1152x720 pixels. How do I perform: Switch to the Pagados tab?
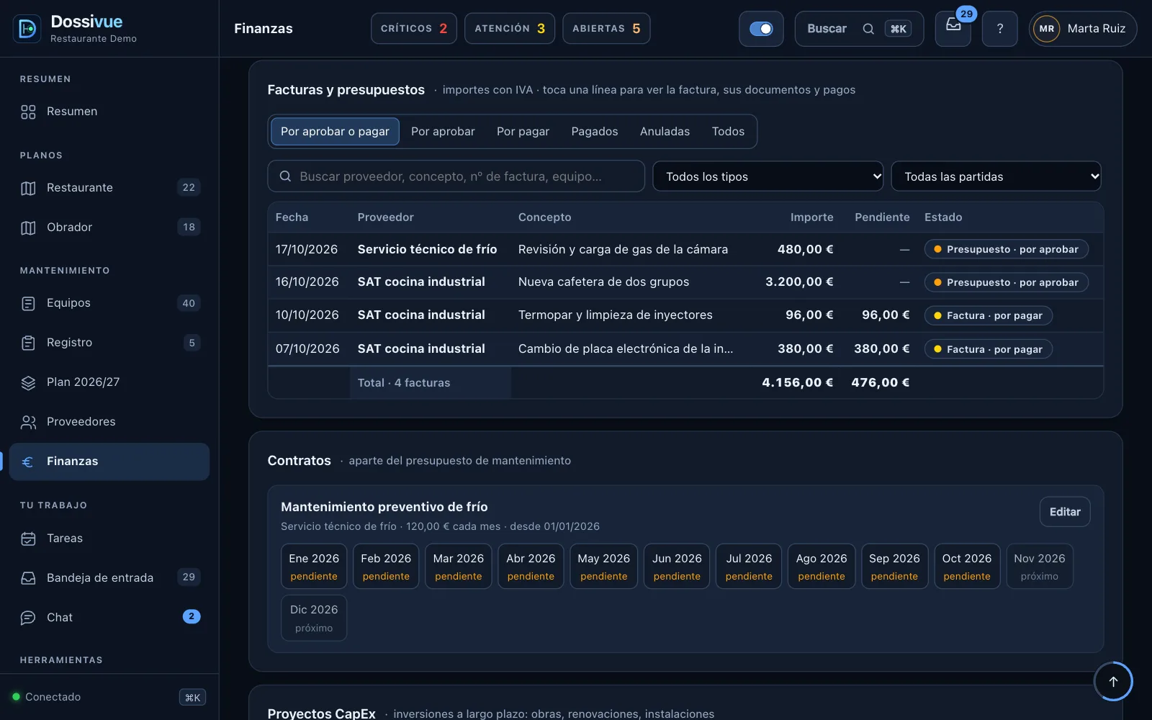click(x=595, y=132)
